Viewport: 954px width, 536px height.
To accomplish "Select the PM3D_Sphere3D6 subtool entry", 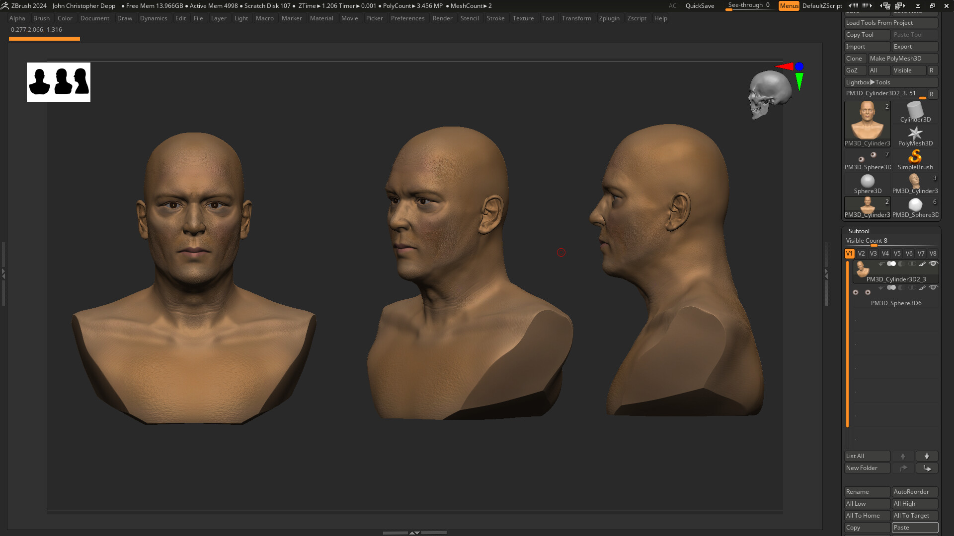I will (x=896, y=303).
